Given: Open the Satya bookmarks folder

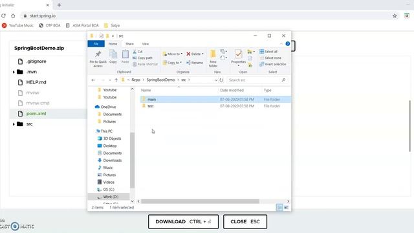Looking at the screenshot, I should (x=112, y=25).
